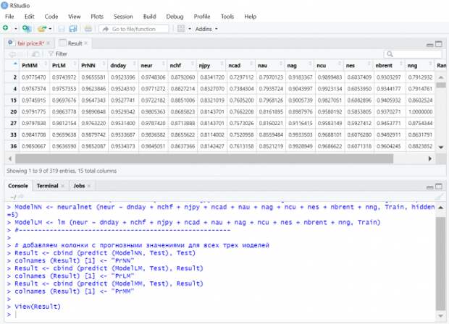
Task: Click the Save All icon
Action: (73, 29)
